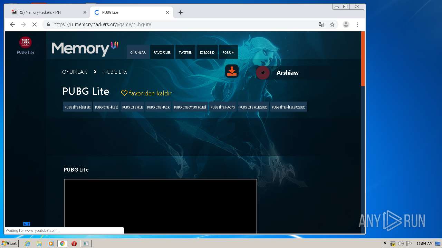Click the MemoryUI logo
Viewport: 442px width, 248px height.
(85, 49)
